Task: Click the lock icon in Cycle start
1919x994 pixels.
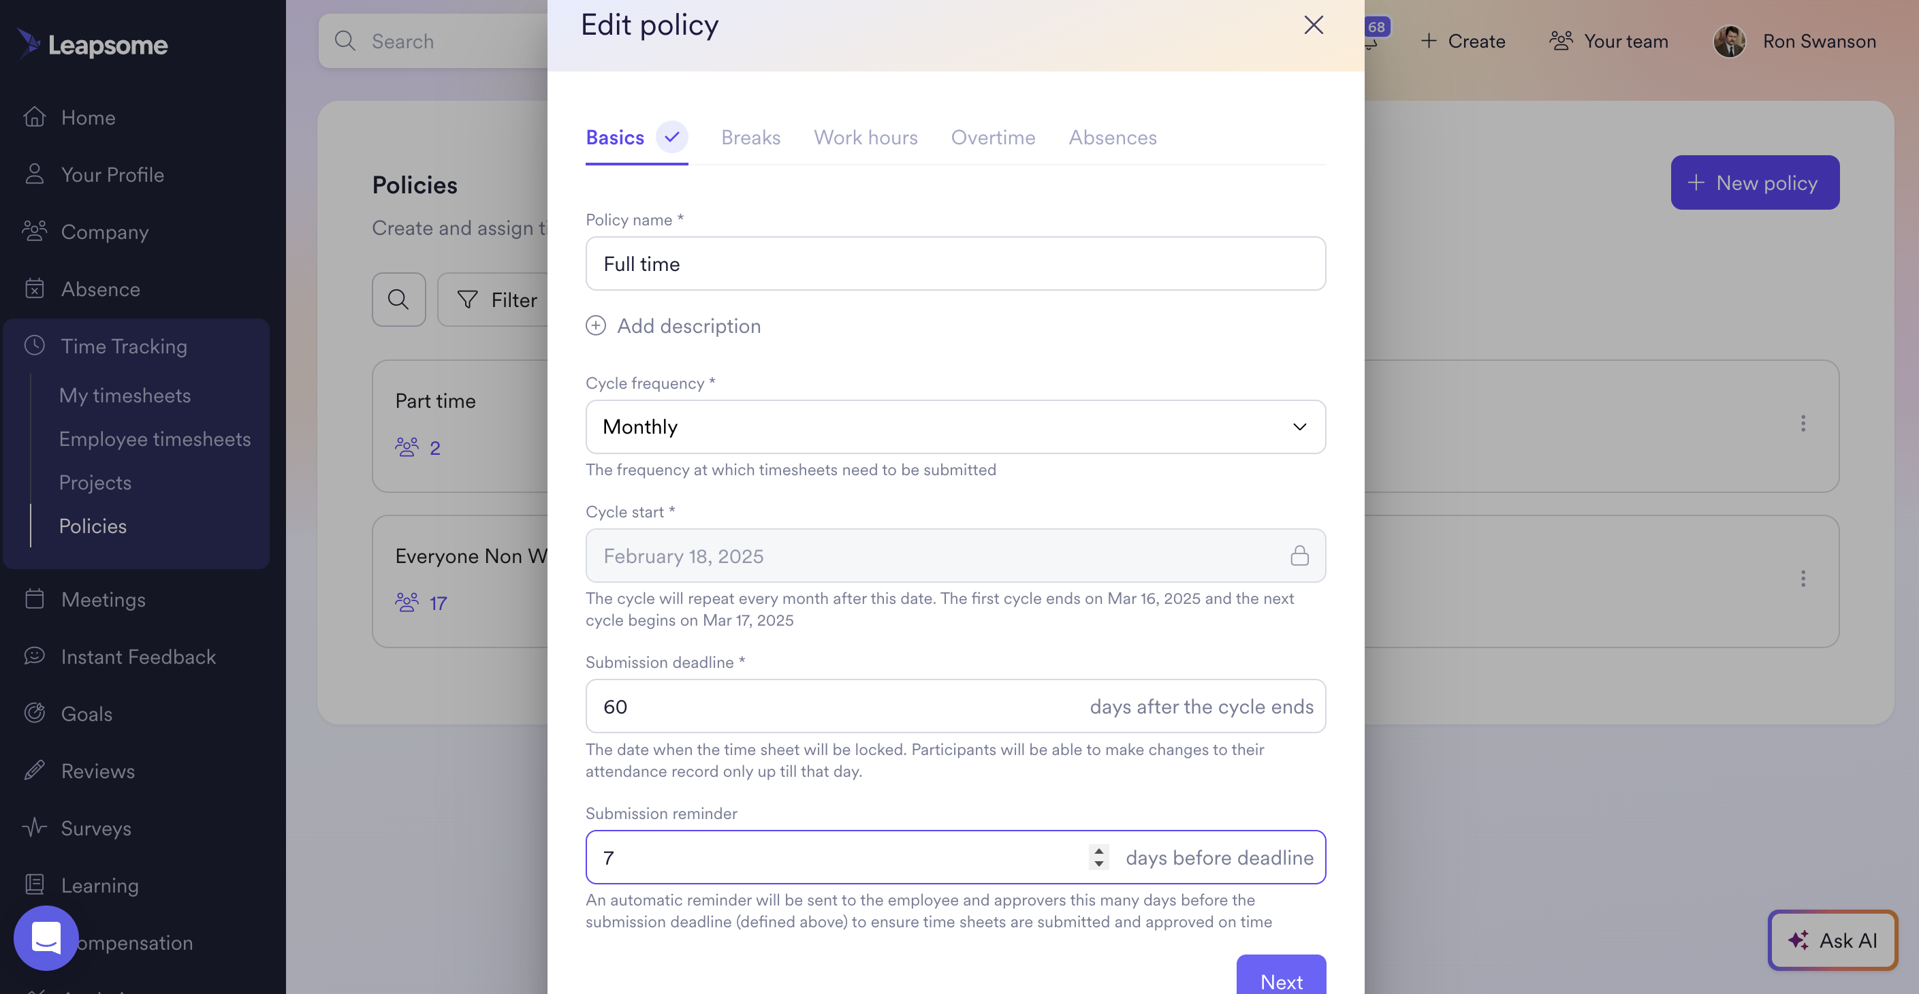Action: coord(1299,556)
